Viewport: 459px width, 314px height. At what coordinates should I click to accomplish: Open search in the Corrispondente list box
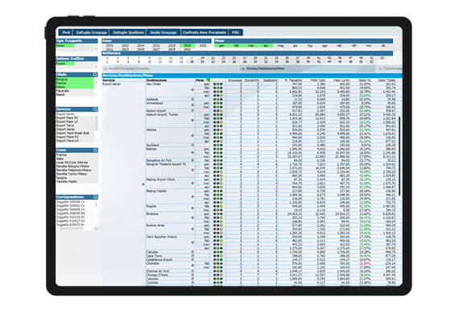pyautogui.click(x=95, y=197)
